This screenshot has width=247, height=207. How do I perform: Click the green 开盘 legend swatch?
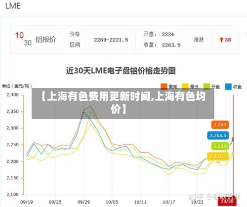(206, 86)
